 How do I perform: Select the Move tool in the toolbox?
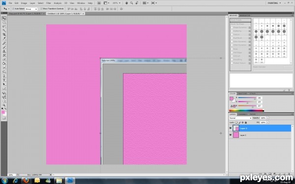4,19
